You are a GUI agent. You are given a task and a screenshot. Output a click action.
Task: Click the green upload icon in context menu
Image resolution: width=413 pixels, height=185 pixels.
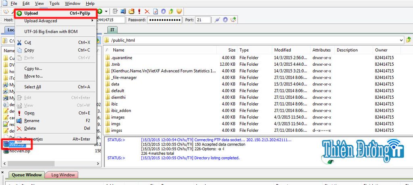click(19, 13)
